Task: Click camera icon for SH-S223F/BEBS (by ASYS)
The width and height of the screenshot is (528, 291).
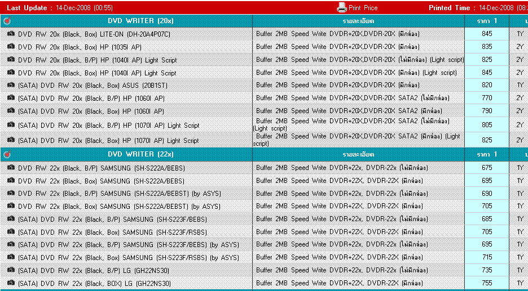Action: pyautogui.click(x=11, y=244)
